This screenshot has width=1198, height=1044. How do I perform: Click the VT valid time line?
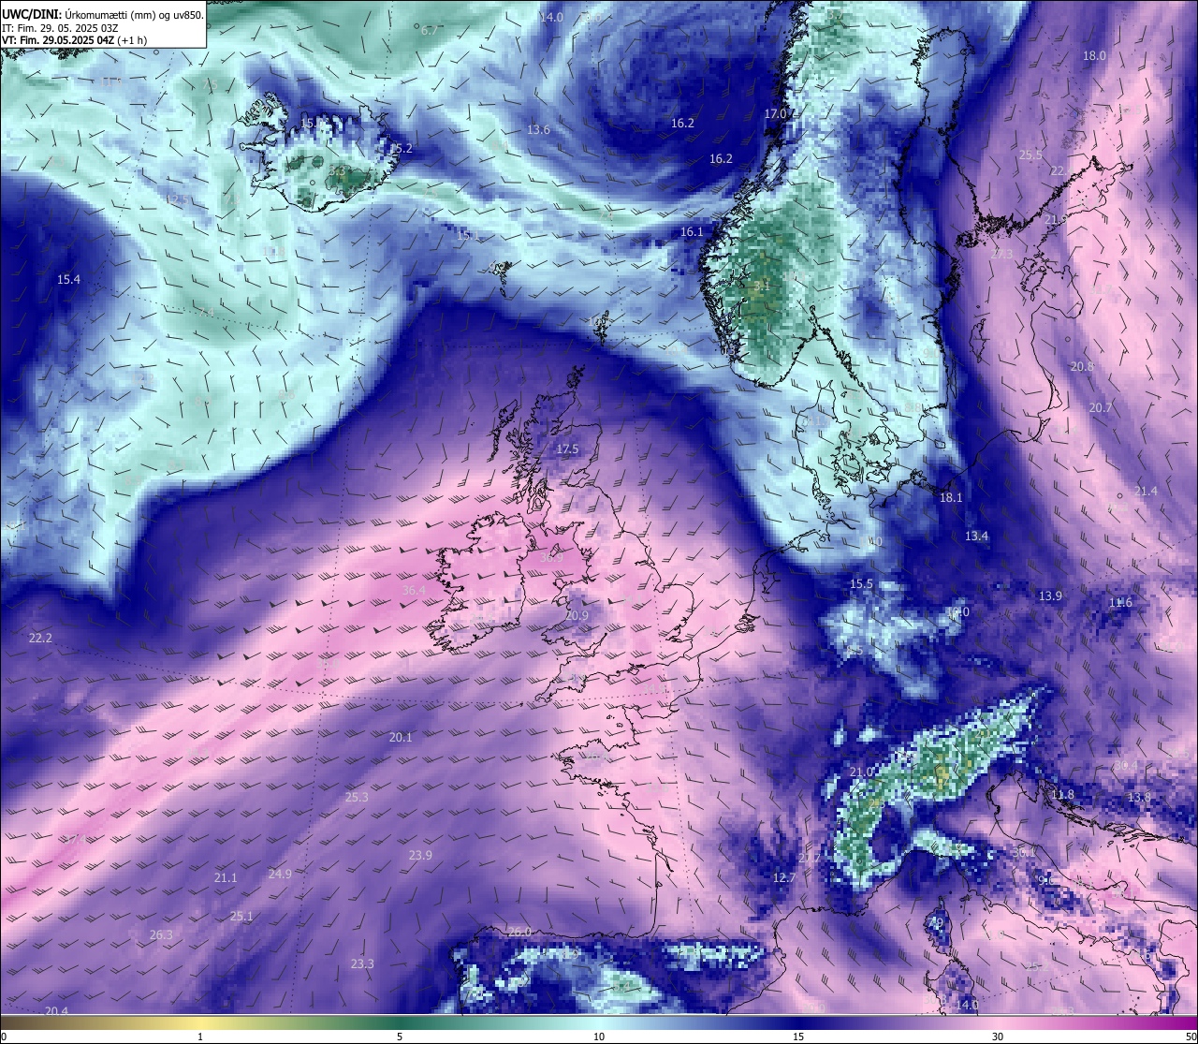[x=76, y=40]
